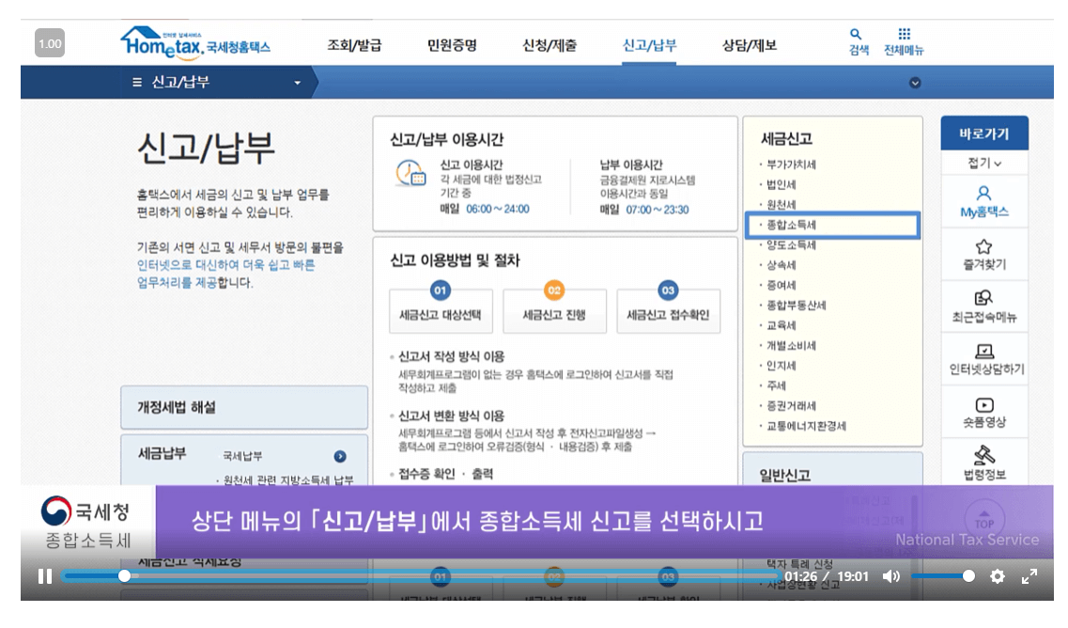Click step 03 세금신고 접수확인

pos(668,311)
